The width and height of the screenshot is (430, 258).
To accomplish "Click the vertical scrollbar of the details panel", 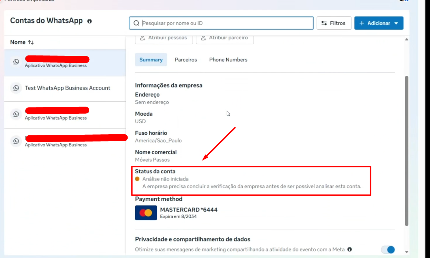I will tap(407, 151).
